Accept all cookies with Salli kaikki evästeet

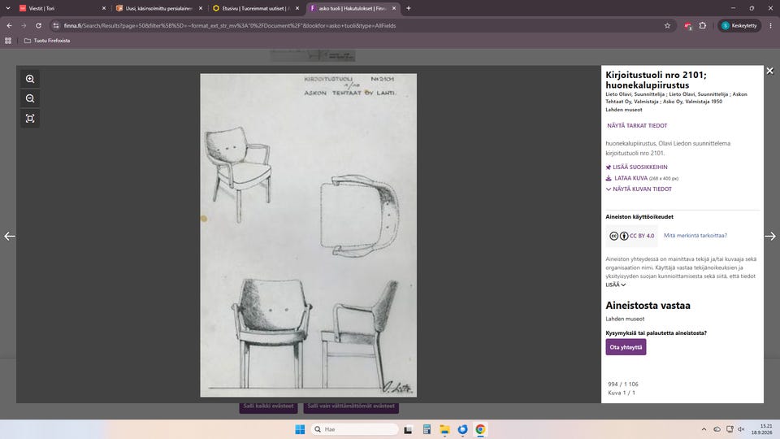[268, 406]
